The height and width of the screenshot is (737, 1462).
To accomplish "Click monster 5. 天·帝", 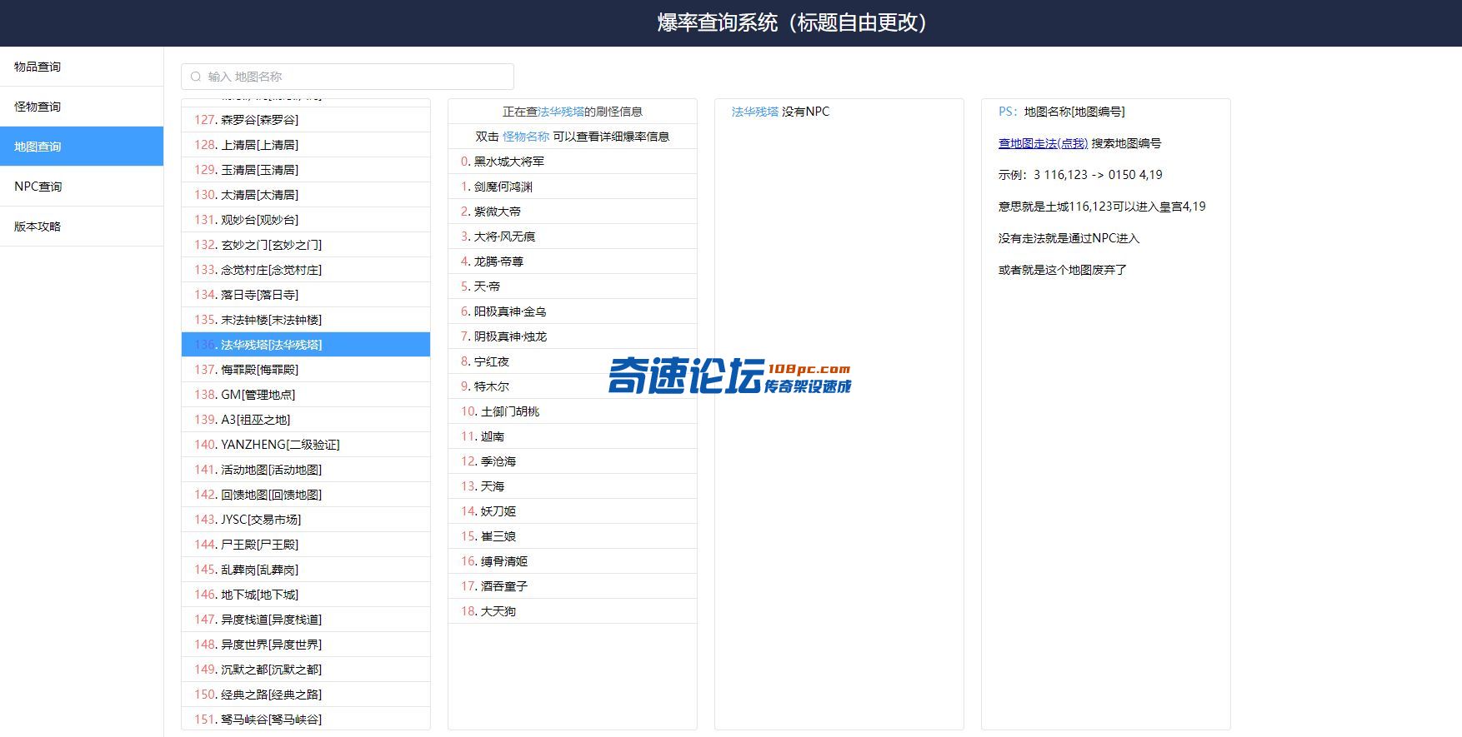I will [573, 286].
